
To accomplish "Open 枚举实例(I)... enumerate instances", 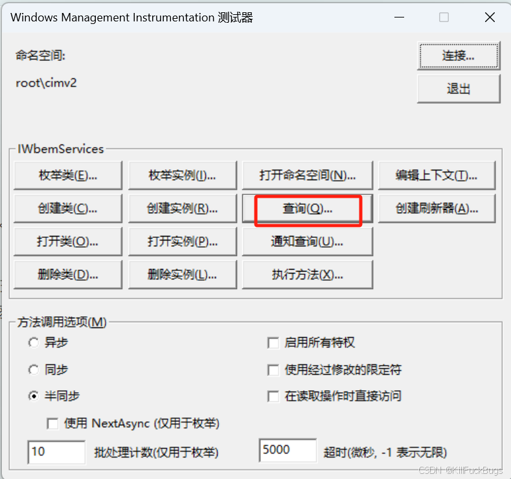I will (x=183, y=176).
